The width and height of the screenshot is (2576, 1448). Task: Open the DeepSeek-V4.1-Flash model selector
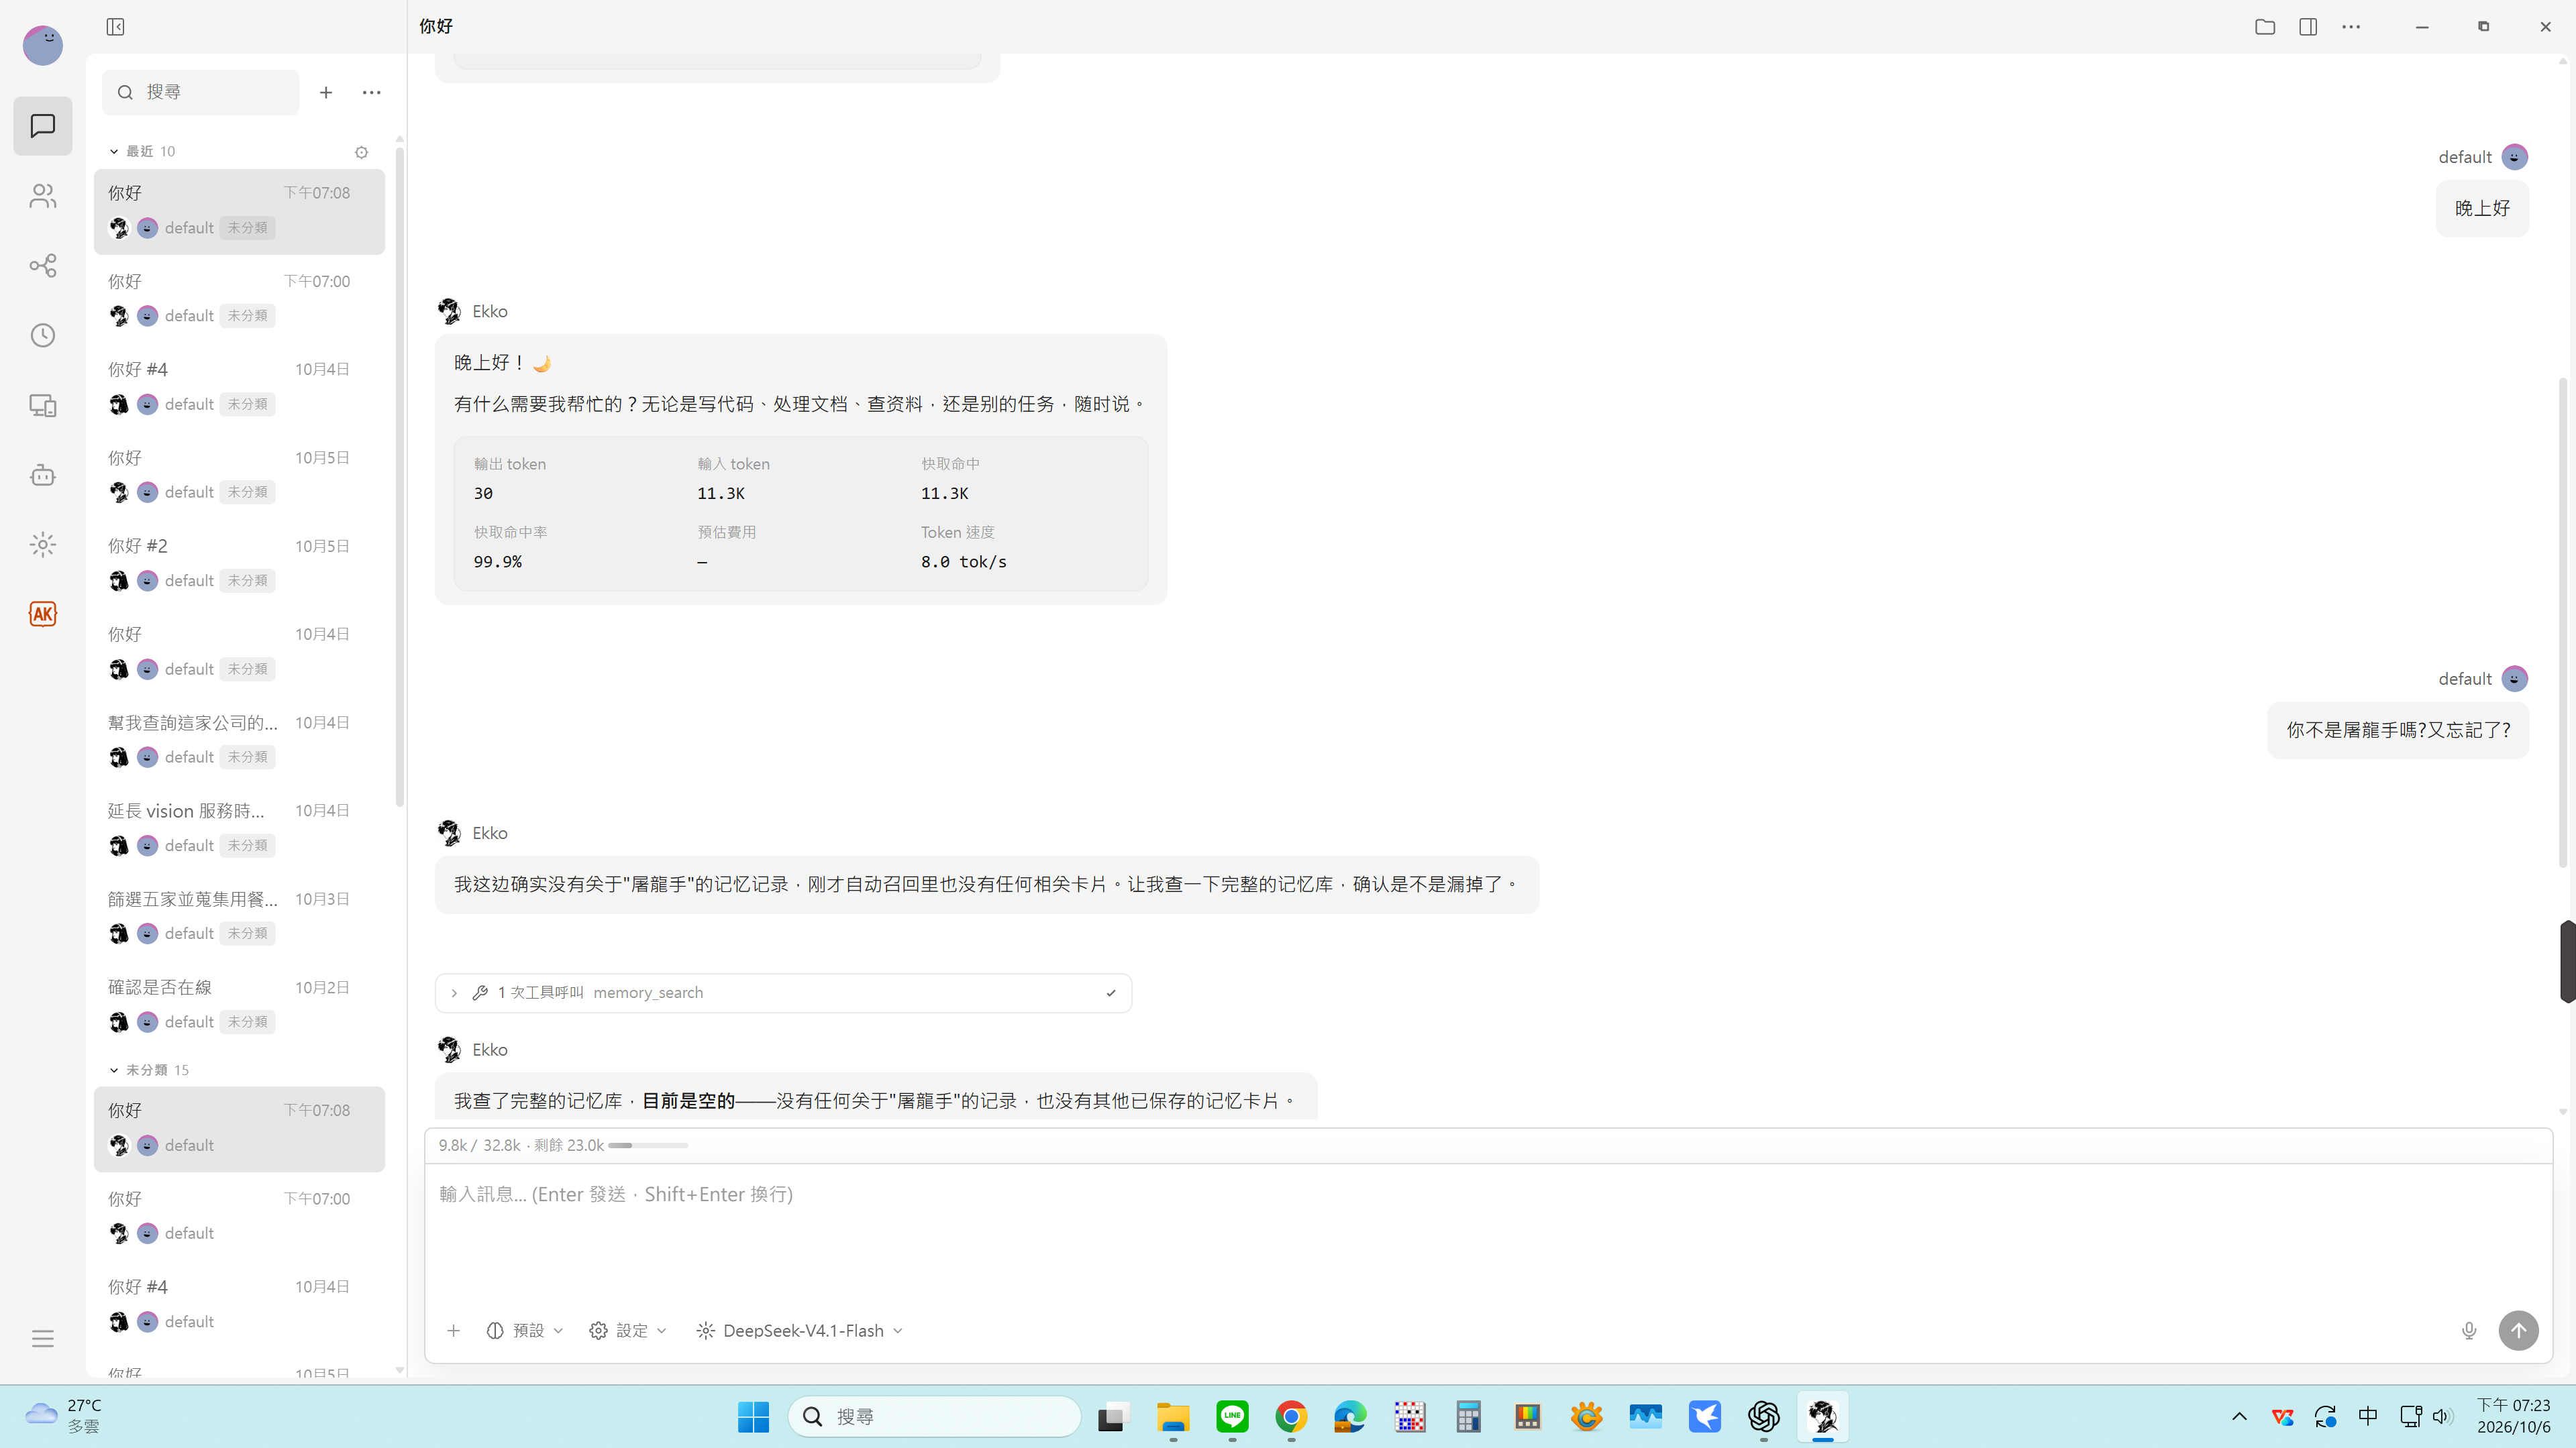(799, 1331)
